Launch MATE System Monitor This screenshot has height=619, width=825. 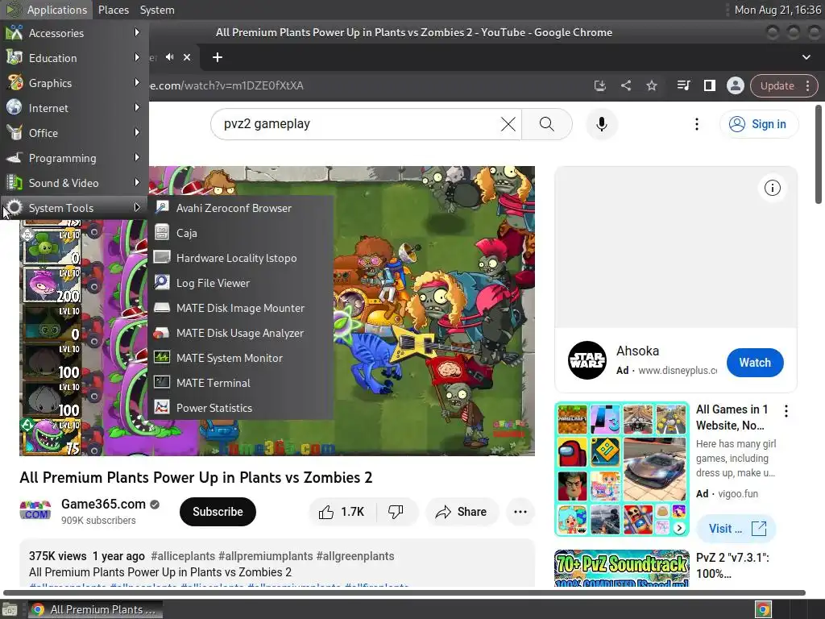240,358
